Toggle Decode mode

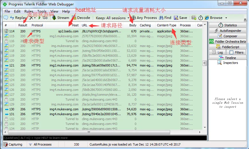pos(81,18)
